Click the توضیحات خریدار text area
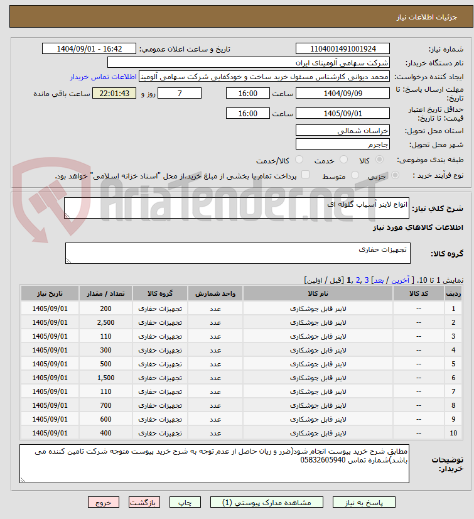 (x=214, y=464)
